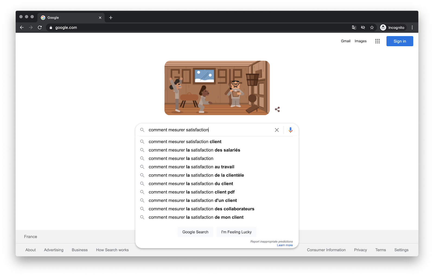Open Gmail link
The width and height of the screenshot is (434, 277).
point(346,41)
